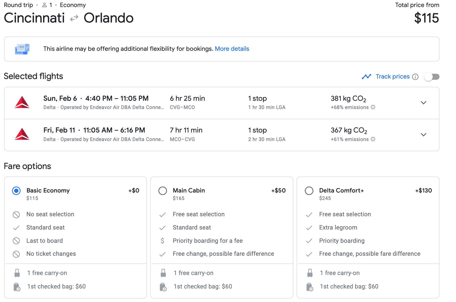Select the Main Cabin fare option

pyautogui.click(x=163, y=191)
